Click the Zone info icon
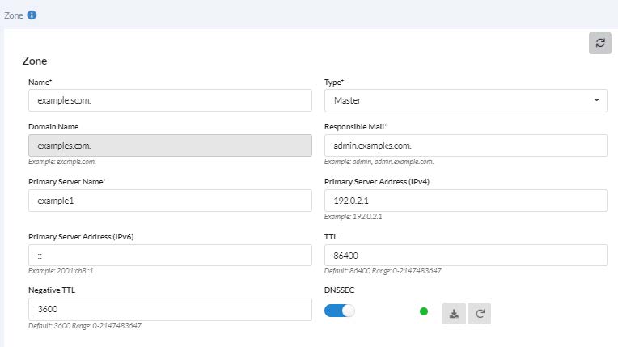618x347 pixels. 32,15
